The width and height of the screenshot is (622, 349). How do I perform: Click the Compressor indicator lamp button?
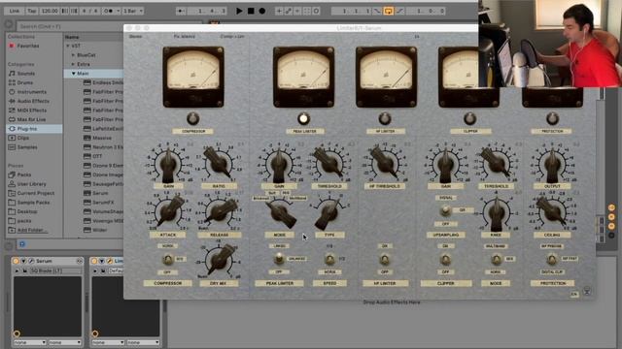192,118
